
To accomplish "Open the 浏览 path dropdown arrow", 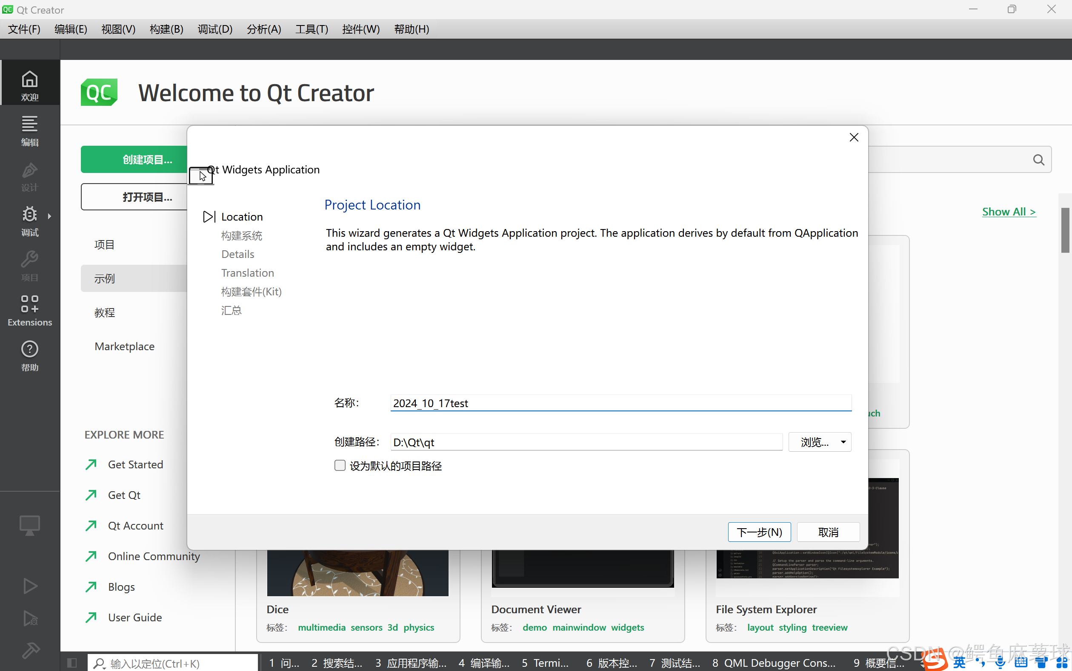I will (x=843, y=442).
